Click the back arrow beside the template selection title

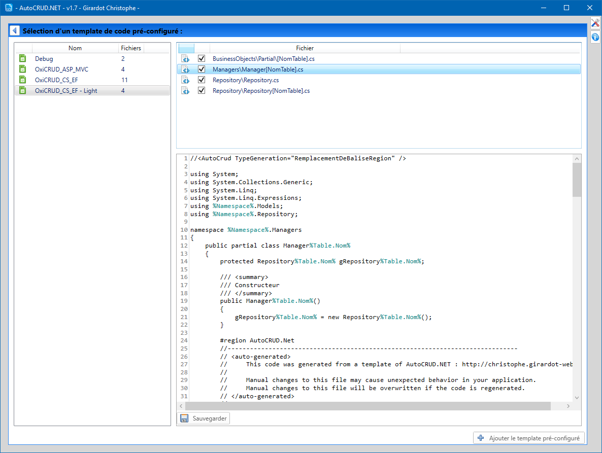15,30
